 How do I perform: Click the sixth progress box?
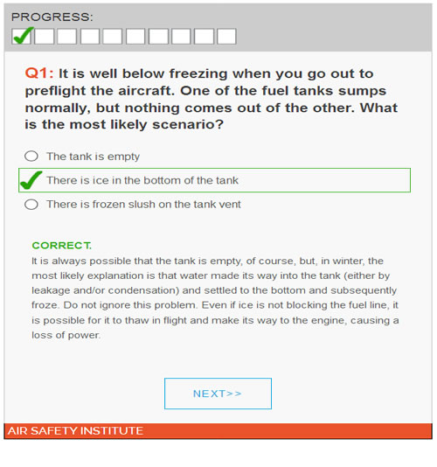click(135, 37)
